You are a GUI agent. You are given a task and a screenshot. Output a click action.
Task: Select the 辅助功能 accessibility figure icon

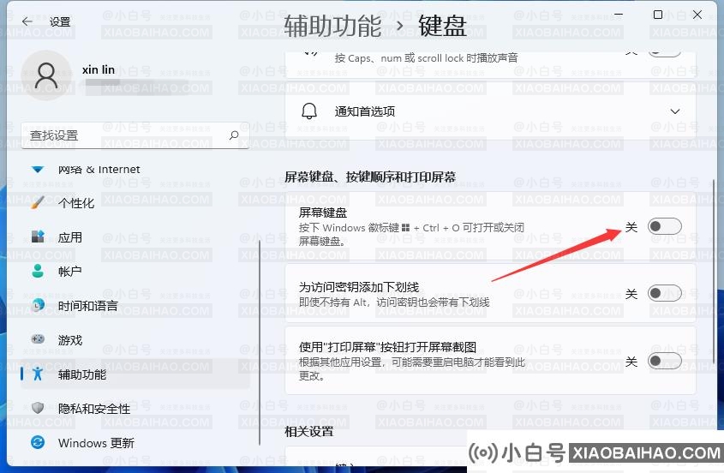38,374
